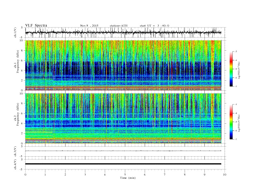Click the "9" tick on the time axis

204,175
